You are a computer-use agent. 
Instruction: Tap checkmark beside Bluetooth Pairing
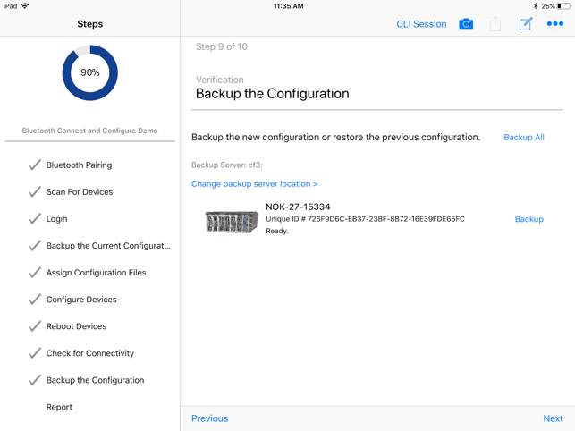tap(34, 165)
